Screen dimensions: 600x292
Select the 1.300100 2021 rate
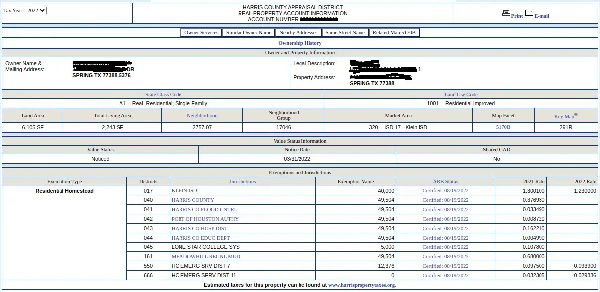(x=534, y=191)
